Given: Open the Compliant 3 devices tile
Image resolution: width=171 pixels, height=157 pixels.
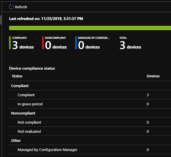Looking at the screenshot, I should 23,43.
